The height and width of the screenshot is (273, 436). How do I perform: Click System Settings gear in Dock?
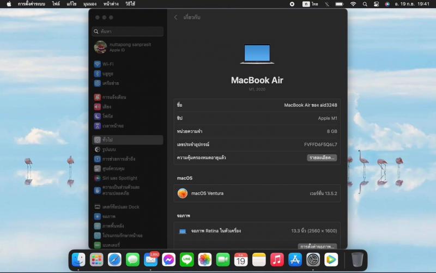click(x=313, y=260)
